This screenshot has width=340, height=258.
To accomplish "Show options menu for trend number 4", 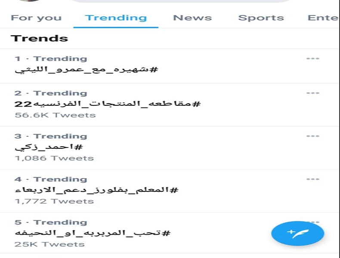I will tap(312, 179).
